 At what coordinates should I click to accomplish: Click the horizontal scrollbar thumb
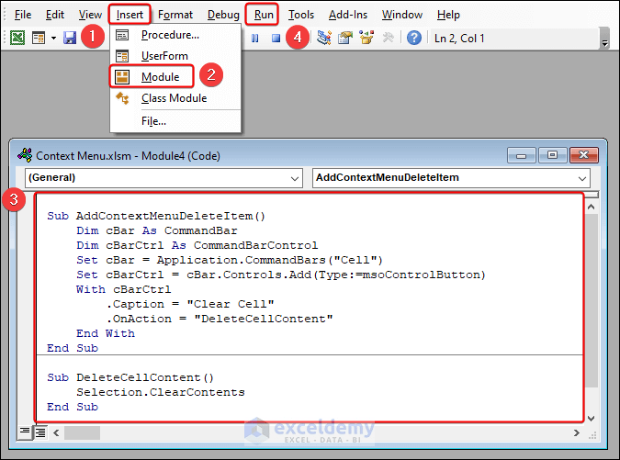tap(83, 432)
